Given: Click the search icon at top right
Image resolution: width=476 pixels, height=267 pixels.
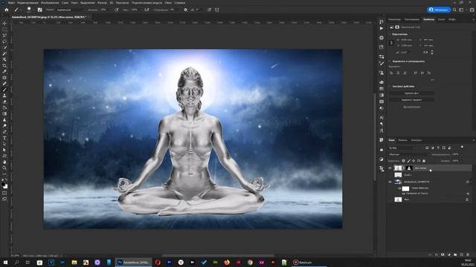Looking at the screenshot, I should pos(454,10).
